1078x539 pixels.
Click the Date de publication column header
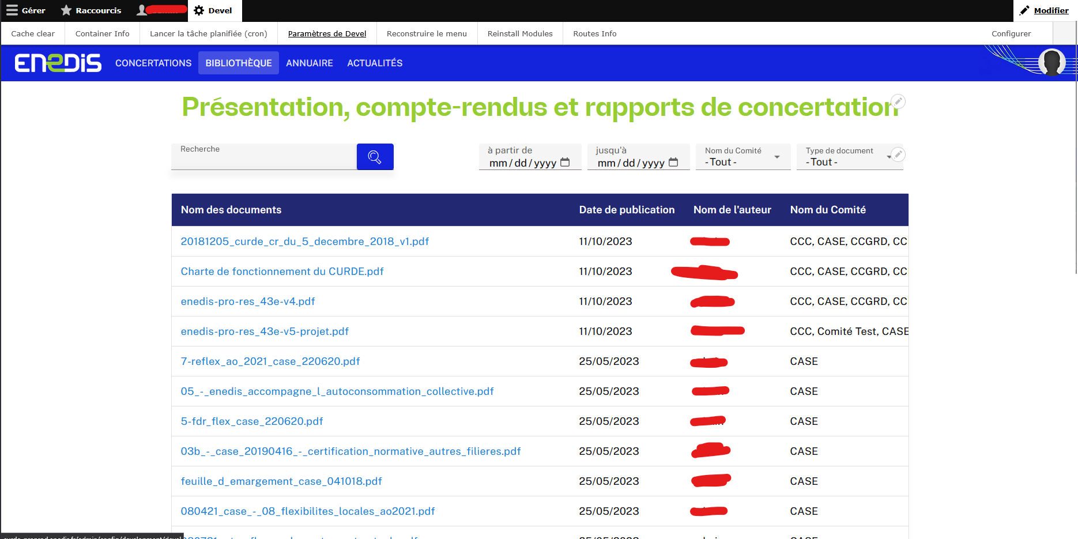pyautogui.click(x=627, y=210)
